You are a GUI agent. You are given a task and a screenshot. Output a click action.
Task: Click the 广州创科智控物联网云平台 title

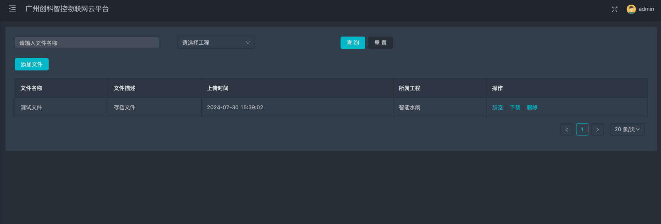pyautogui.click(x=67, y=9)
